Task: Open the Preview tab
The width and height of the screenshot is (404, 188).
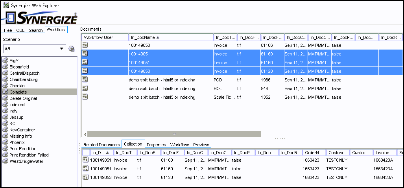Action: pos(201,145)
